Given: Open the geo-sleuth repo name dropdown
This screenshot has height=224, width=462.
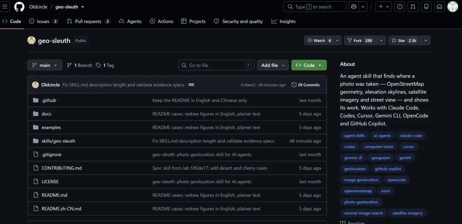Looking at the screenshot, I should [83, 7].
